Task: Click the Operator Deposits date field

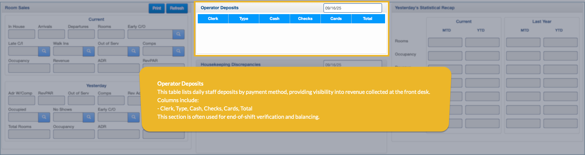Action: coord(352,8)
